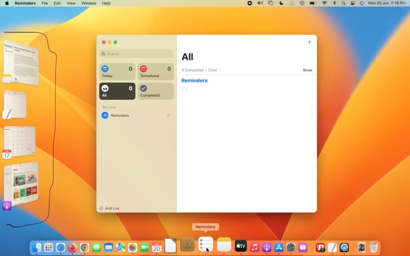Launch Google Chrome from the Dock
Screen dimensions: 410x256
tap(84, 247)
